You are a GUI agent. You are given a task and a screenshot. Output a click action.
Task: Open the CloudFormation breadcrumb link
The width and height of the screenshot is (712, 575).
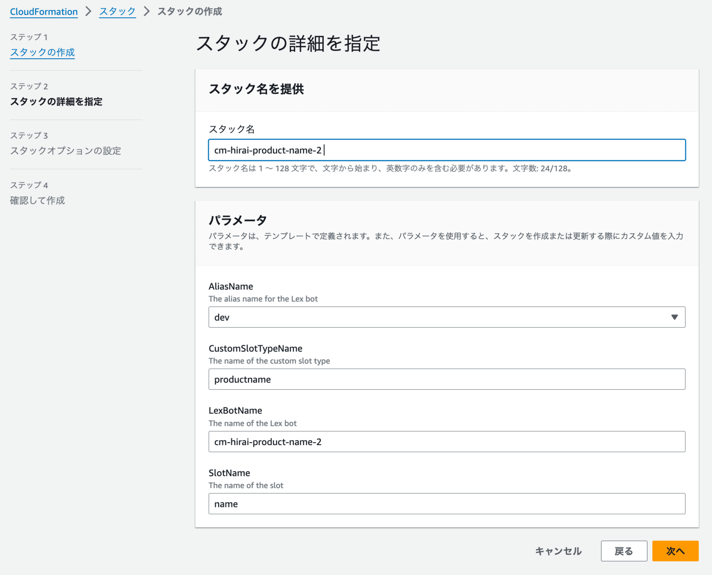(x=44, y=12)
